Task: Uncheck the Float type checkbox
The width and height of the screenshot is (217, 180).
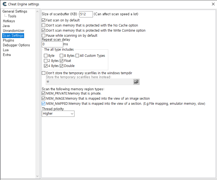Action: 61,61
